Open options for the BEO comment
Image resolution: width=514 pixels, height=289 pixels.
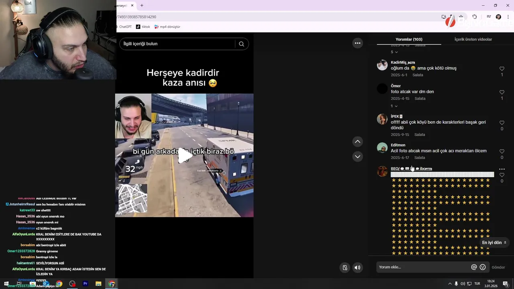coord(502,169)
